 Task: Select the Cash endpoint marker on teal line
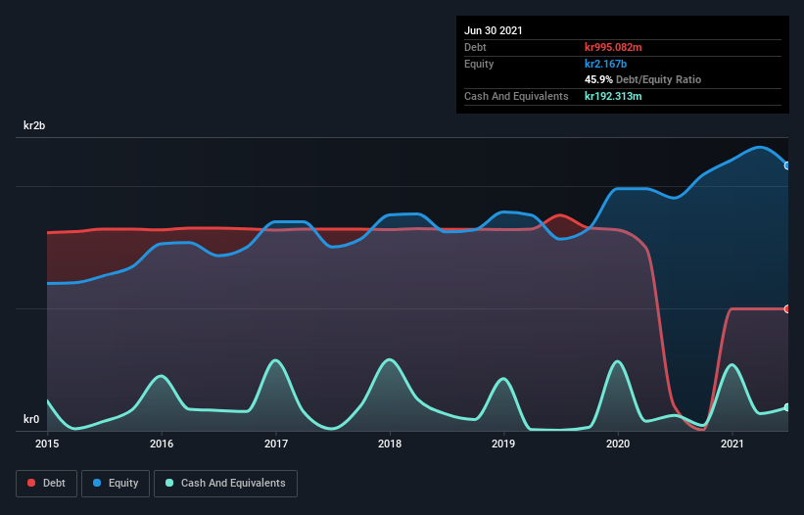click(x=787, y=407)
